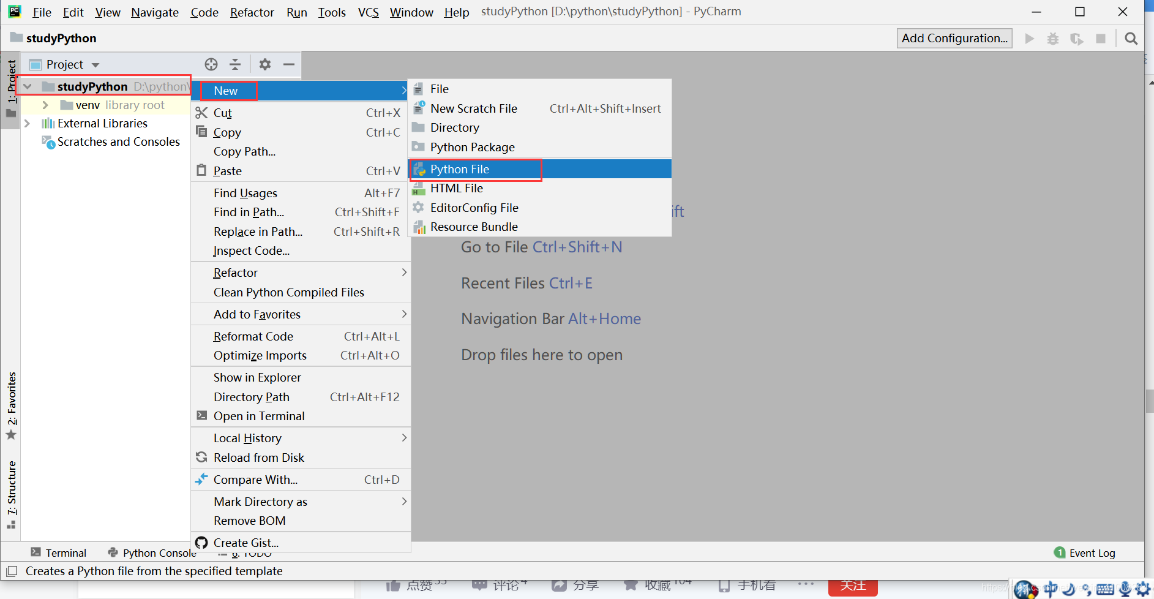This screenshot has height=599, width=1154.
Task: Click the Resource Bundle icon
Action: 419,227
